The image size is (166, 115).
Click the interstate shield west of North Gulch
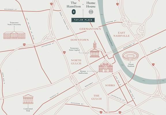click(64, 52)
